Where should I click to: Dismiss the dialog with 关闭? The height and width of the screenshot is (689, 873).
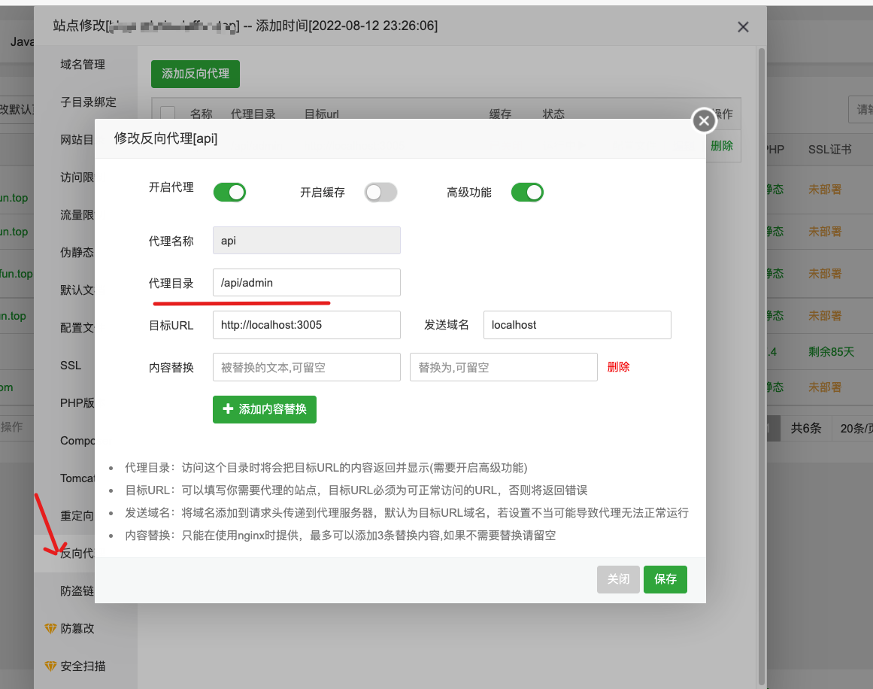[618, 579]
